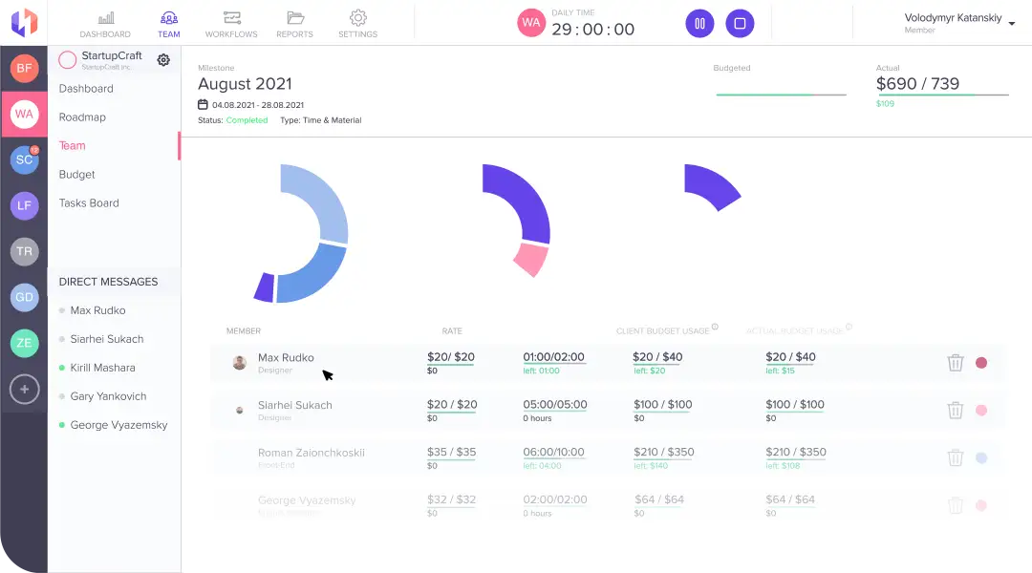Open StartupCraft workspace settings gear
This screenshot has height=573, width=1032.
coord(163,60)
